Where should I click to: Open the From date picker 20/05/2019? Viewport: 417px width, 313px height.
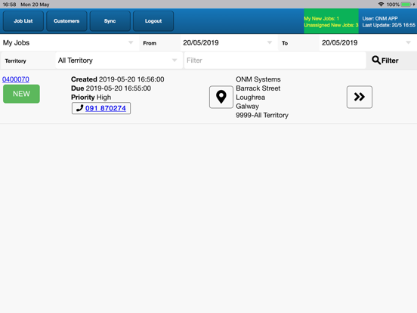tap(228, 43)
